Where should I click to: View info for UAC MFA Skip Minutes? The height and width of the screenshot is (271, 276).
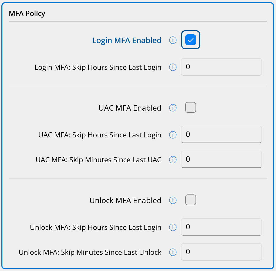173,160
